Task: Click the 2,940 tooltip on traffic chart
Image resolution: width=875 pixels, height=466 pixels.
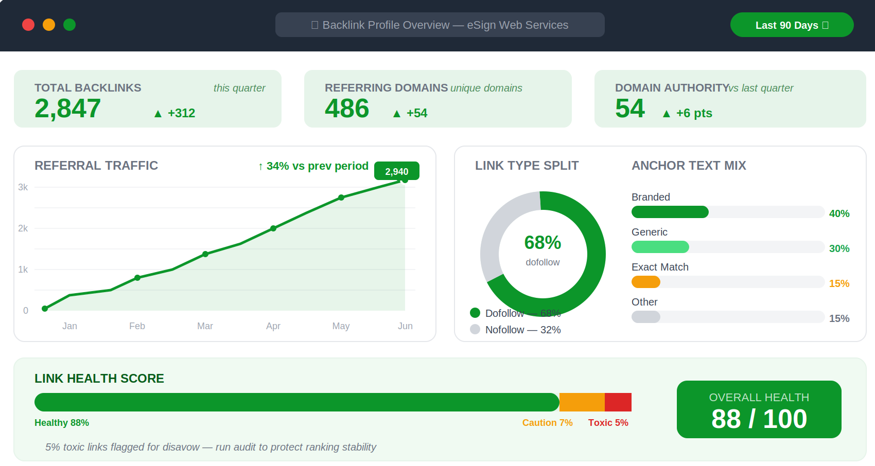Action: coord(397,171)
